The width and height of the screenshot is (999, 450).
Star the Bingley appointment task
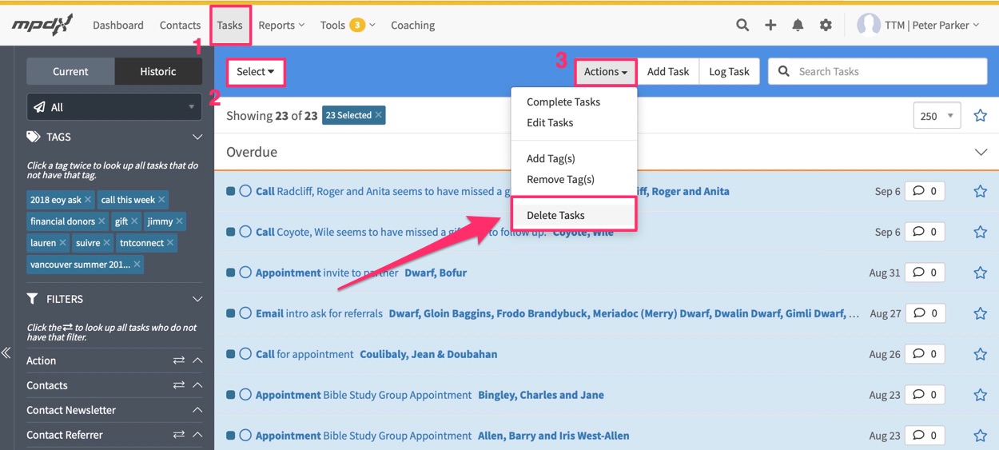pyautogui.click(x=981, y=395)
